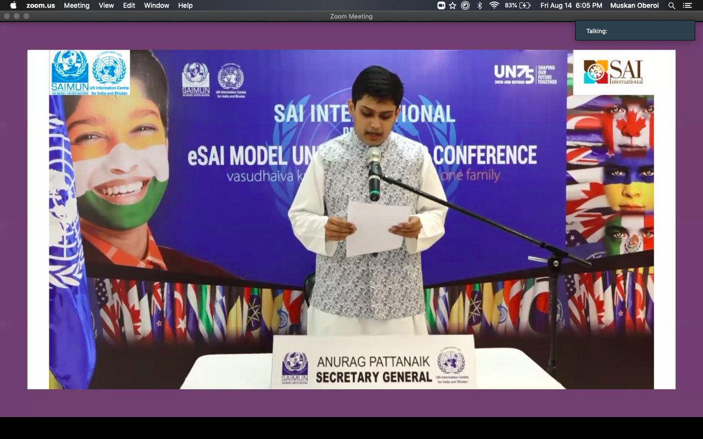Open the zoom.us application menu
The width and height of the screenshot is (703, 439).
41,5
